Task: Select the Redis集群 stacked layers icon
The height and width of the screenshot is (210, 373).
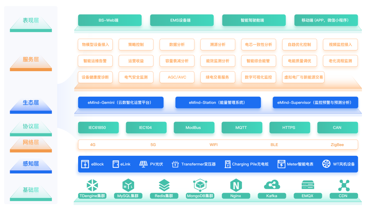Action: pos(164,185)
